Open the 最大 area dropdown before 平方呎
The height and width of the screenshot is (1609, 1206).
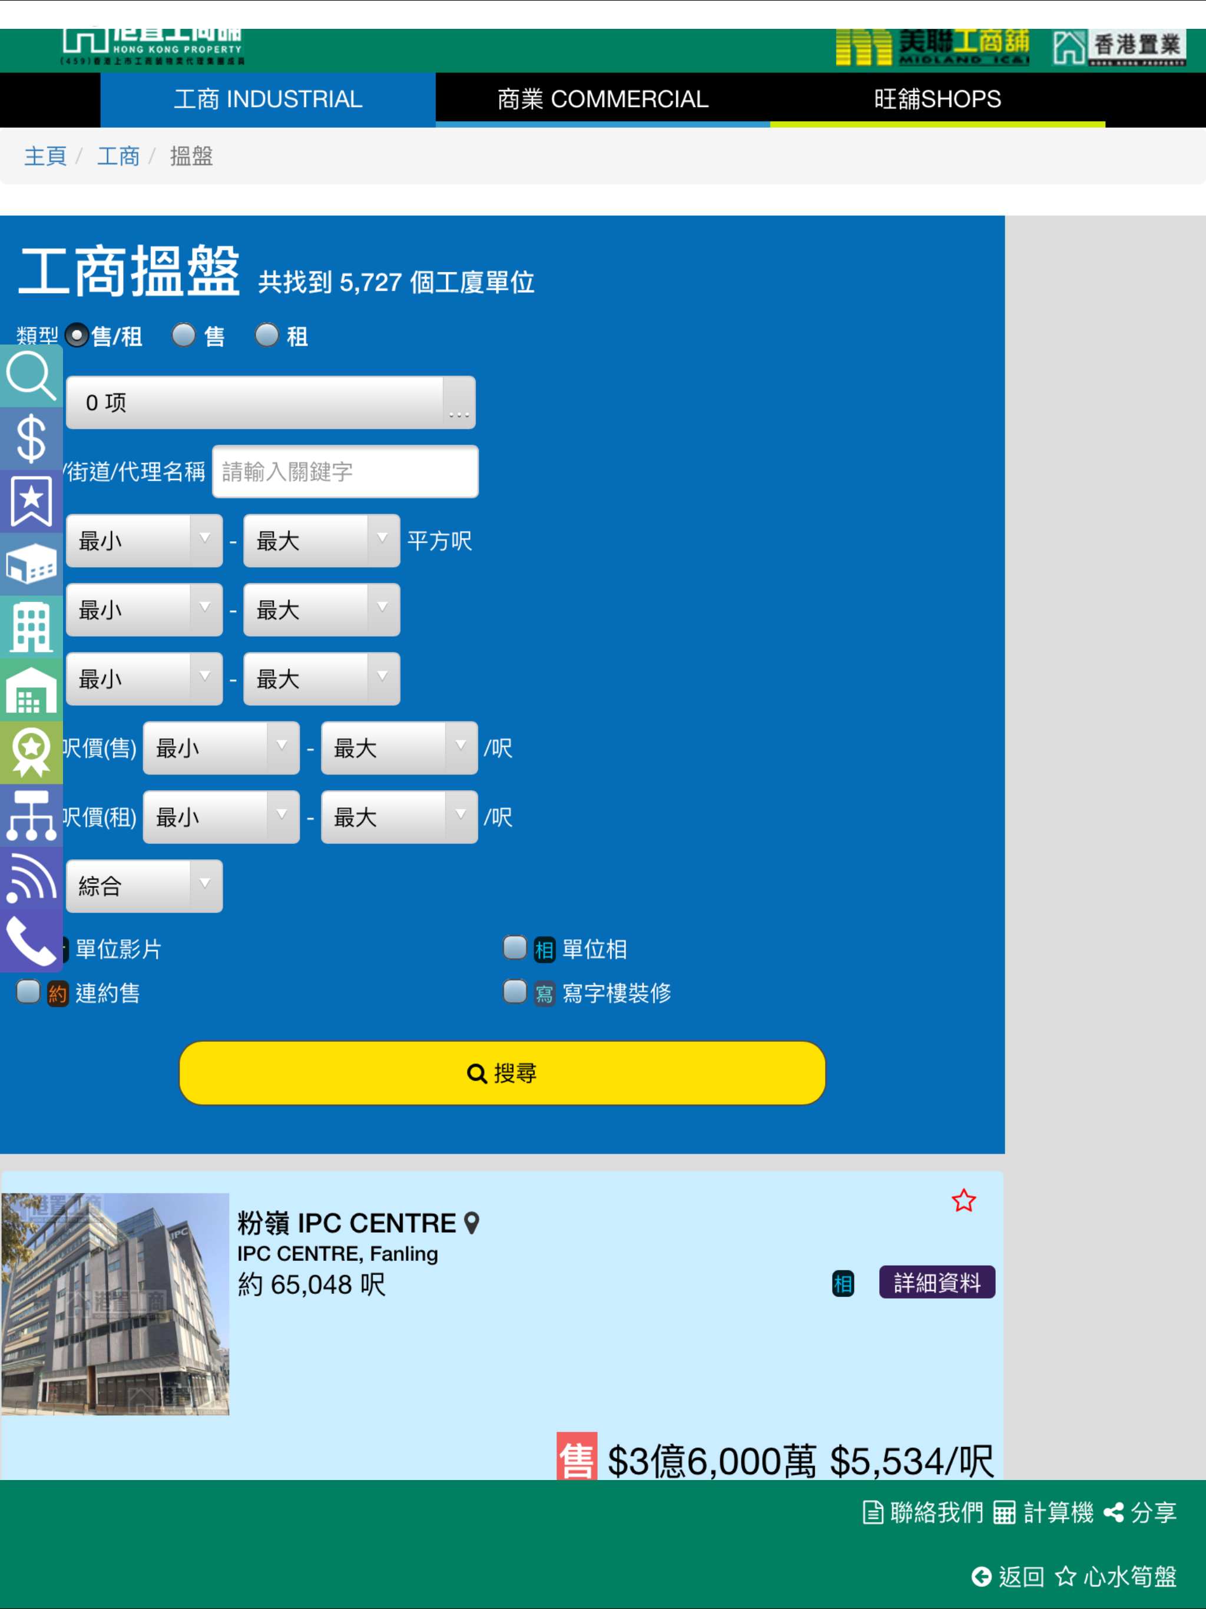[322, 541]
